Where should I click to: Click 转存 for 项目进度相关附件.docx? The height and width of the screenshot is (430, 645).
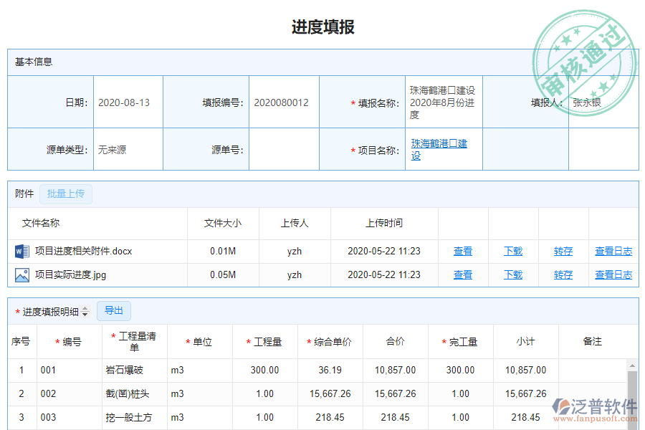[x=563, y=251]
